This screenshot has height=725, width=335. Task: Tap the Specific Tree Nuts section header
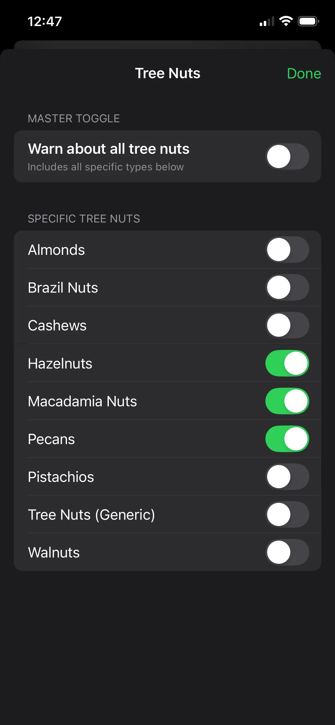point(84,219)
